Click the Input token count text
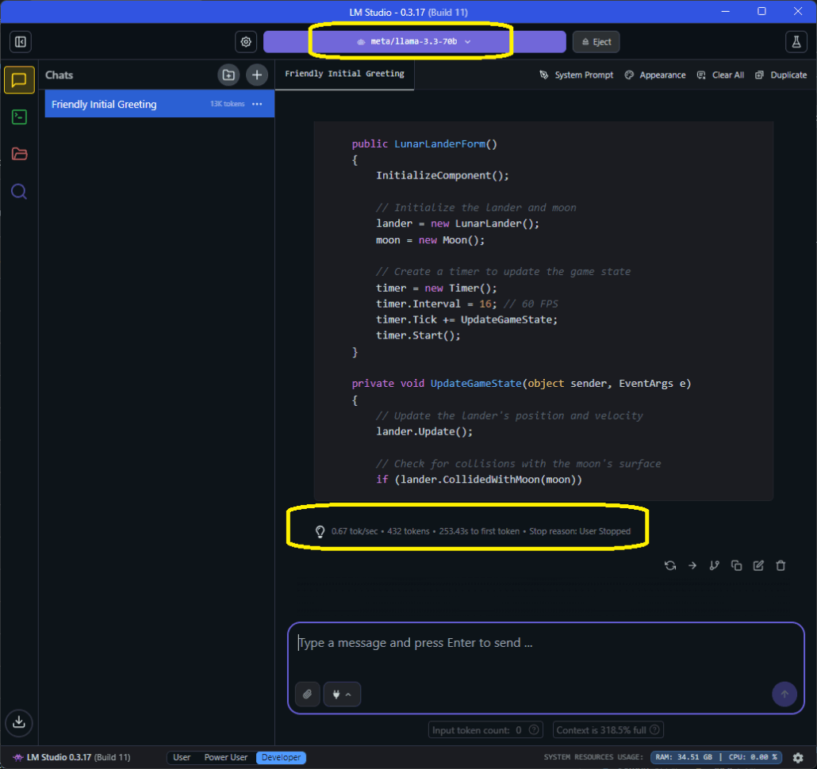The width and height of the screenshot is (817, 769). coord(476,730)
